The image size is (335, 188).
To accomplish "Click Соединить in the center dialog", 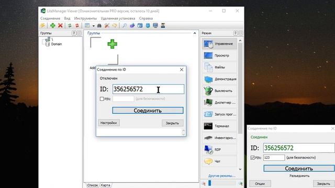I will point(148,110).
